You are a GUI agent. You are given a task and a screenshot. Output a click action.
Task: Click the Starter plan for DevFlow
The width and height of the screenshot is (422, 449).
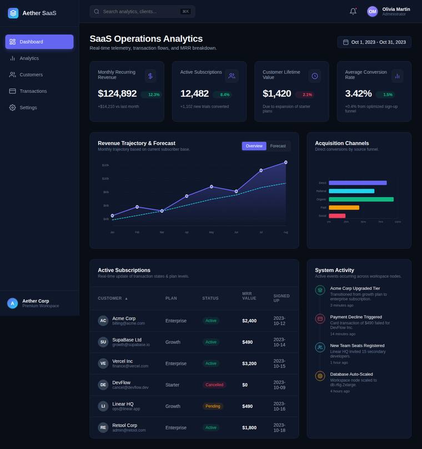click(172, 385)
